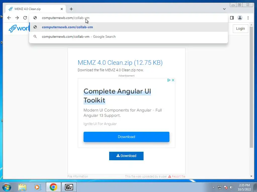This screenshot has width=257, height=192.
Task: Choose the Google Search suggestion for computernewb.com/collab-vm
Action: pos(128,36)
